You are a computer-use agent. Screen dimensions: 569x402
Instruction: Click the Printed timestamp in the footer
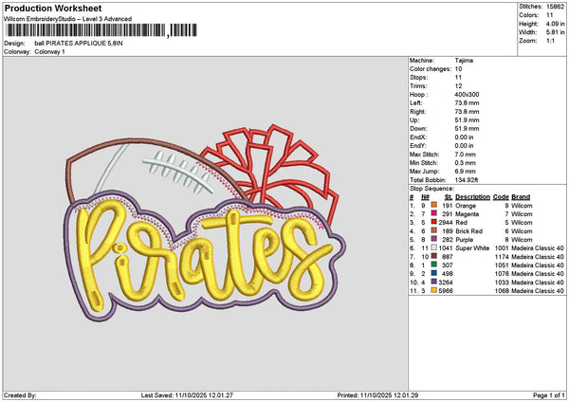pyautogui.click(x=377, y=395)
